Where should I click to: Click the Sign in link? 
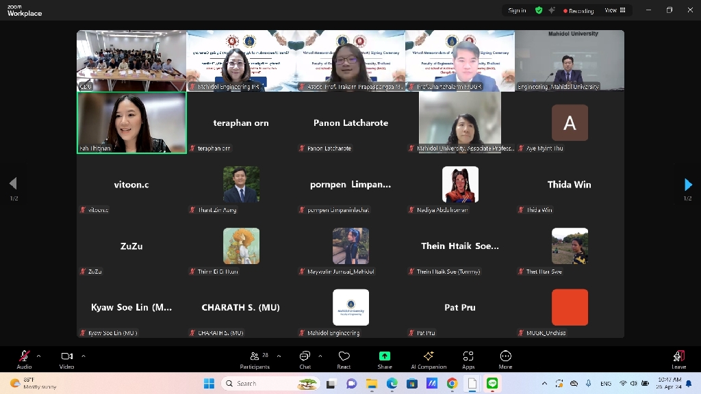(518, 10)
